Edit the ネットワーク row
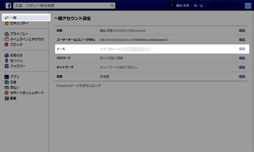The width and height of the screenshot is (254, 152). pos(242,67)
